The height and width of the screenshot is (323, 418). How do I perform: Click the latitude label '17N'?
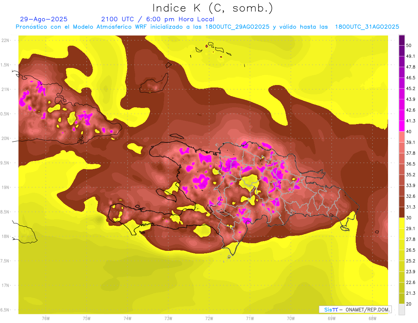coord(6,286)
